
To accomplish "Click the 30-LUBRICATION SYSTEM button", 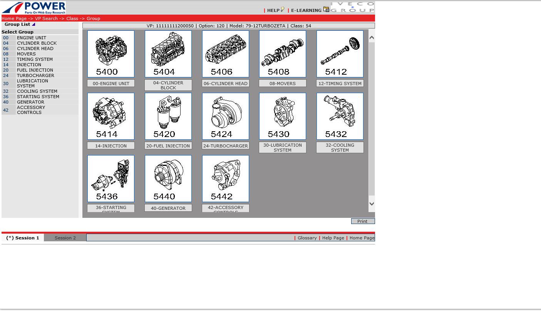I will click(283, 147).
